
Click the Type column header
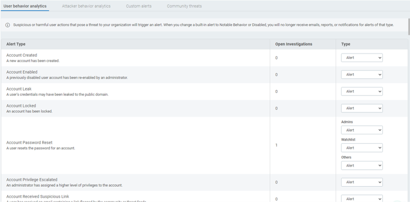346,44
